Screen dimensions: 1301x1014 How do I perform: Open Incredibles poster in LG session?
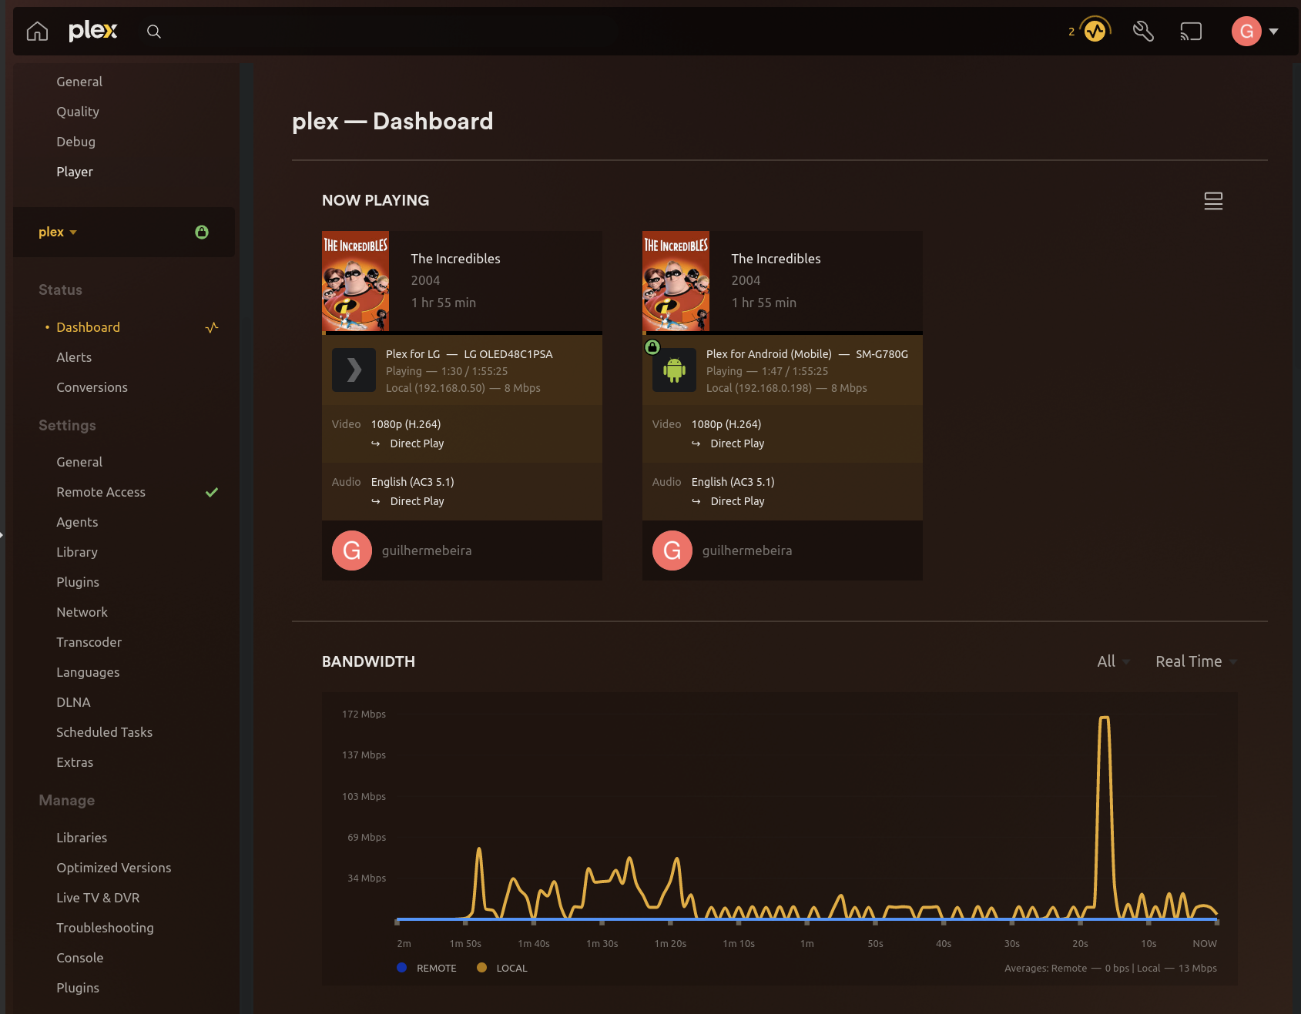coord(355,281)
